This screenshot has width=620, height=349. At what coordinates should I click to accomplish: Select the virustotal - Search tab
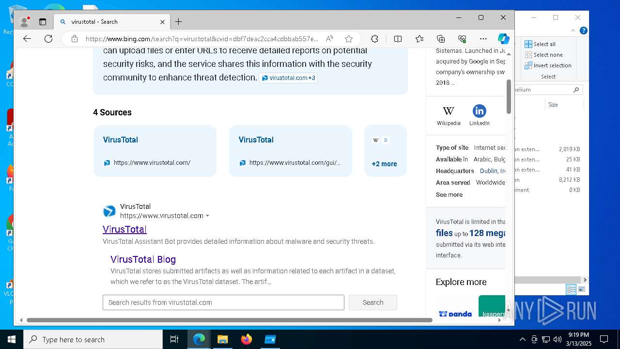tap(111, 22)
